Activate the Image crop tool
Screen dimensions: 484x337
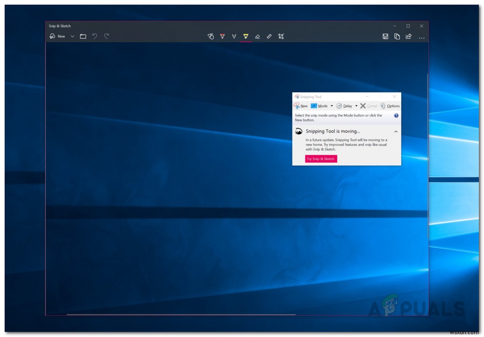coord(280,36)
